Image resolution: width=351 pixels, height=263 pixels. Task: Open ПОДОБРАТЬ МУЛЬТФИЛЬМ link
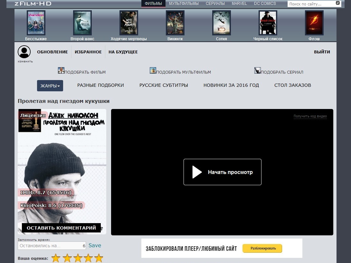[184, 72]
